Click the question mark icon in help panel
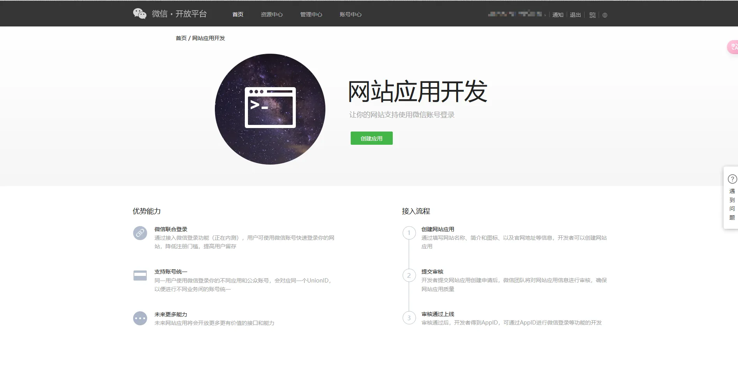The height and width of the screenshot is (365, 738). (732, 179)
